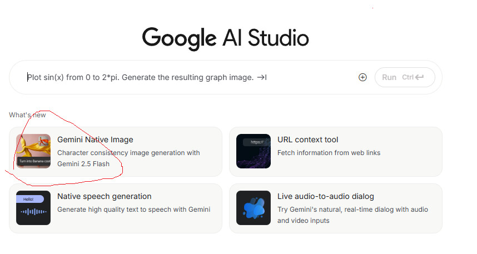
Task: Choose the Native speech generation title
Action: tap(105, 196)
